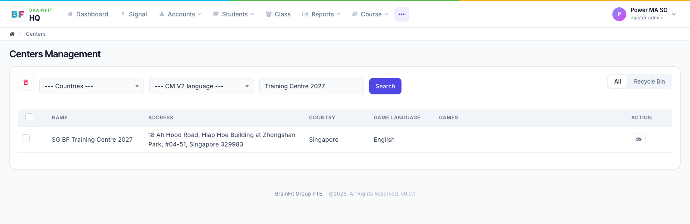Expand the Accounts menu
This screenshot has width=690, height=224.
point(180,14)
